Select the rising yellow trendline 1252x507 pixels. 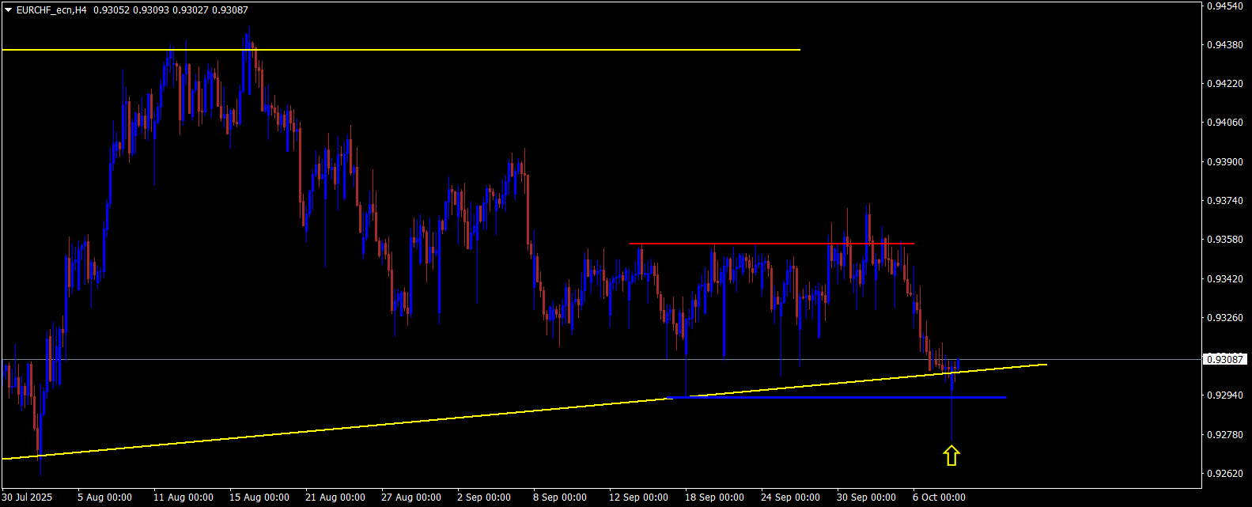click(x=524, y=411)
